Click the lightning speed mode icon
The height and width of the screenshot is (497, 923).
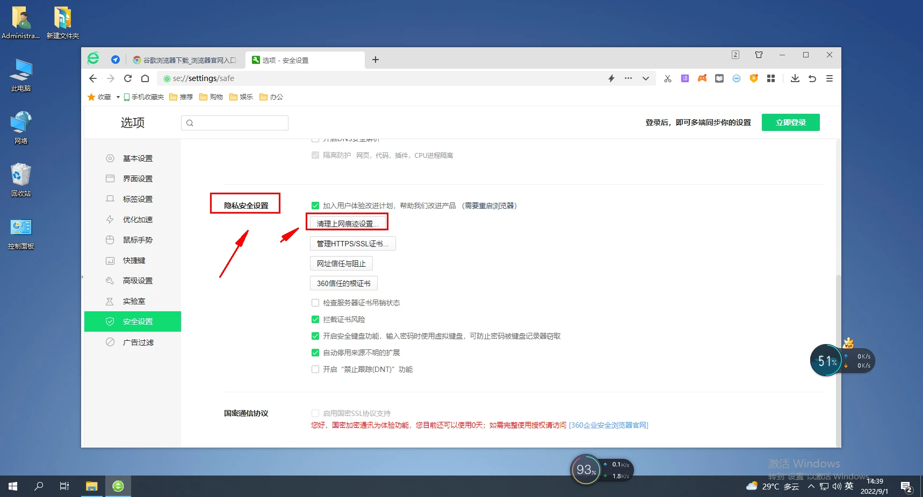pos(611,78)
